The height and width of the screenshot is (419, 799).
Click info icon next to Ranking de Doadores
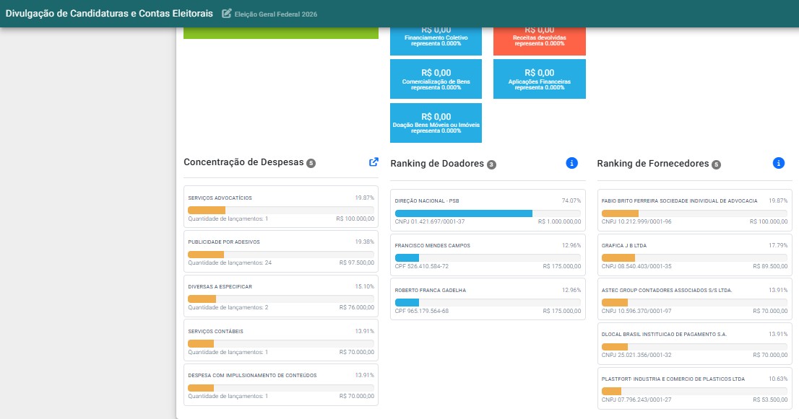coord(571,163)
